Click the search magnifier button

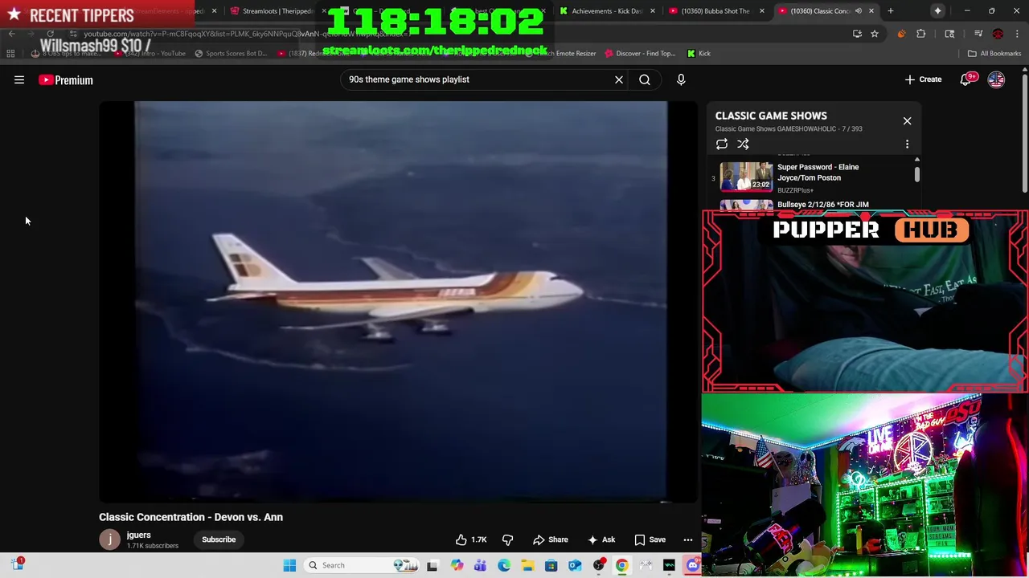pyautogui.click(x=645, y=79)
